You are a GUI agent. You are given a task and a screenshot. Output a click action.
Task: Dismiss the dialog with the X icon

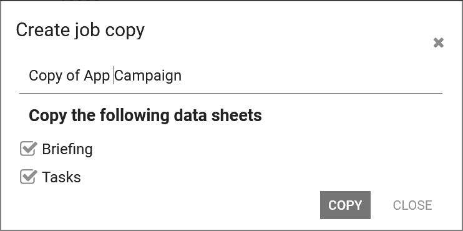tap(439, 43)
